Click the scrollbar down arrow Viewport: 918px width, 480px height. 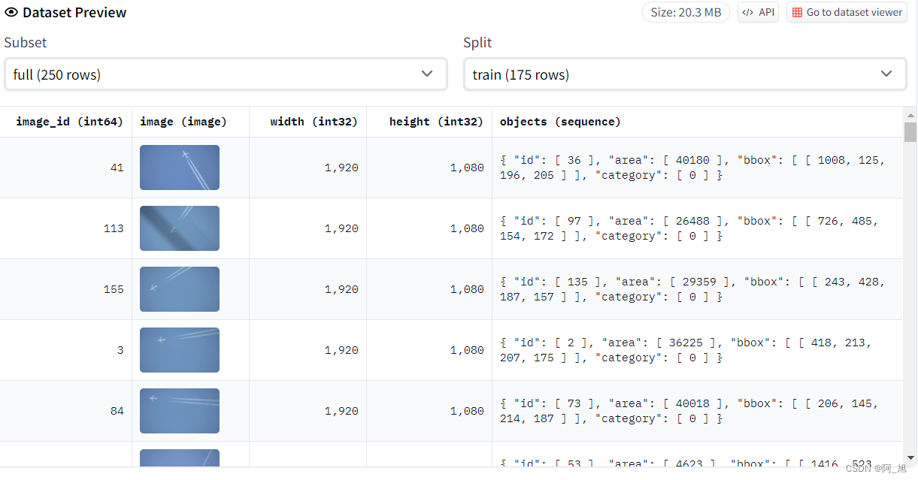coord(910,457)
